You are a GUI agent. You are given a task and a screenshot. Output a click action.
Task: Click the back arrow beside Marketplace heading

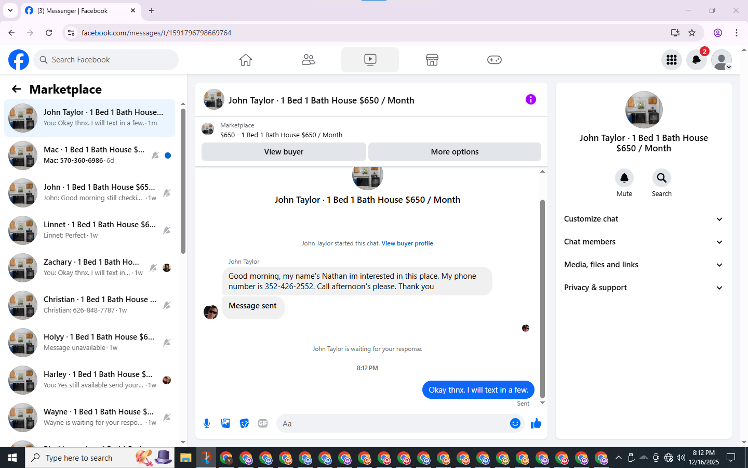click(x=17, y=89)
